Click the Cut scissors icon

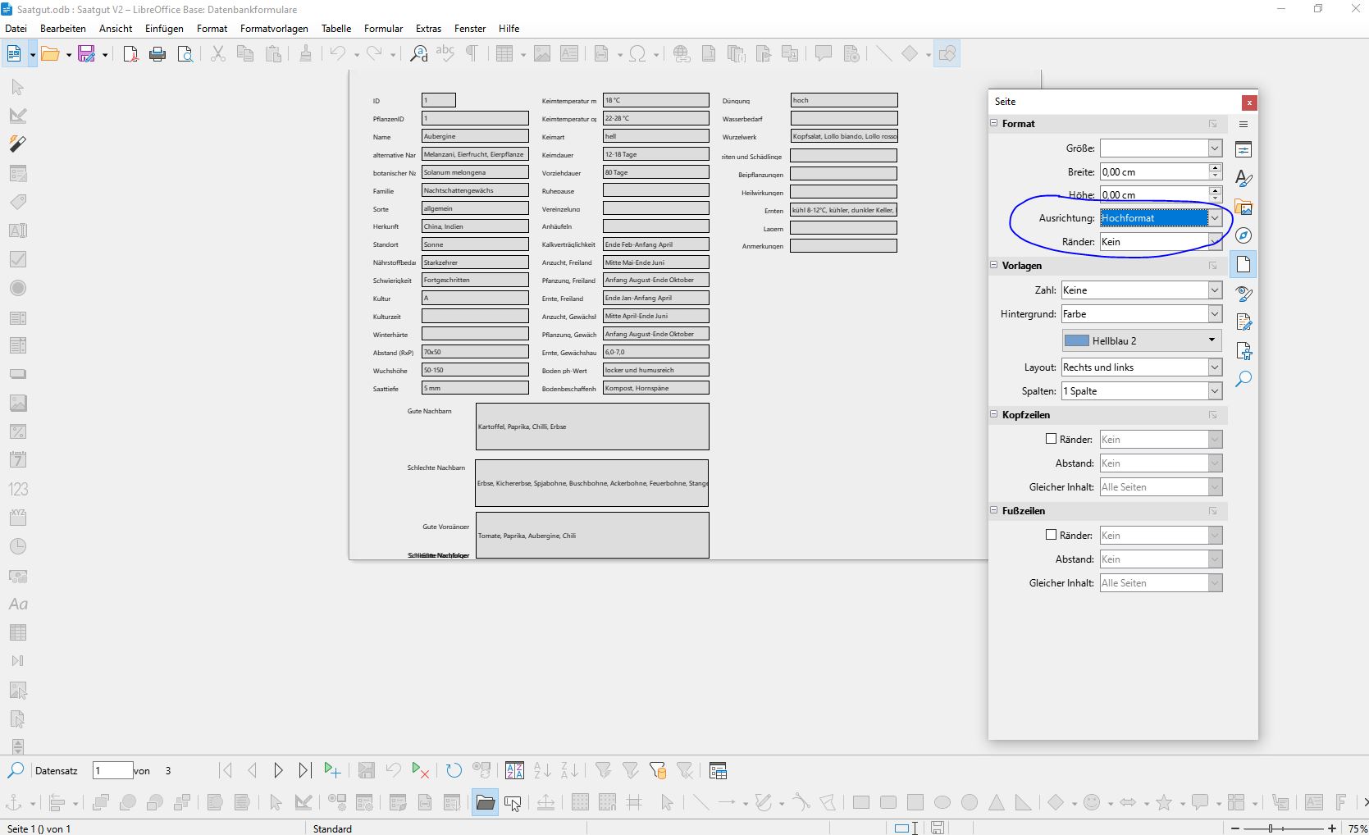217,54
